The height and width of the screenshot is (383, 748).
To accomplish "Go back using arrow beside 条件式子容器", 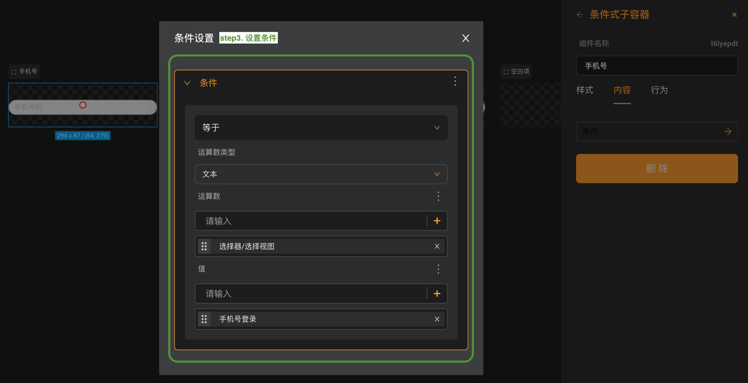I will tap(580, 15).
